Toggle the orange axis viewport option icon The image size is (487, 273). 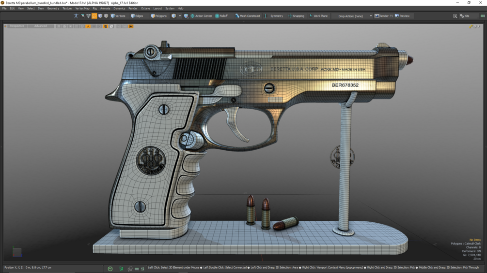point(88,26)
